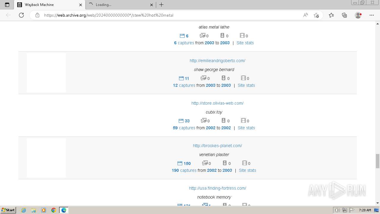
Task: Open Site stats for store.olivias-web.com
Action: tap(246, 128)
